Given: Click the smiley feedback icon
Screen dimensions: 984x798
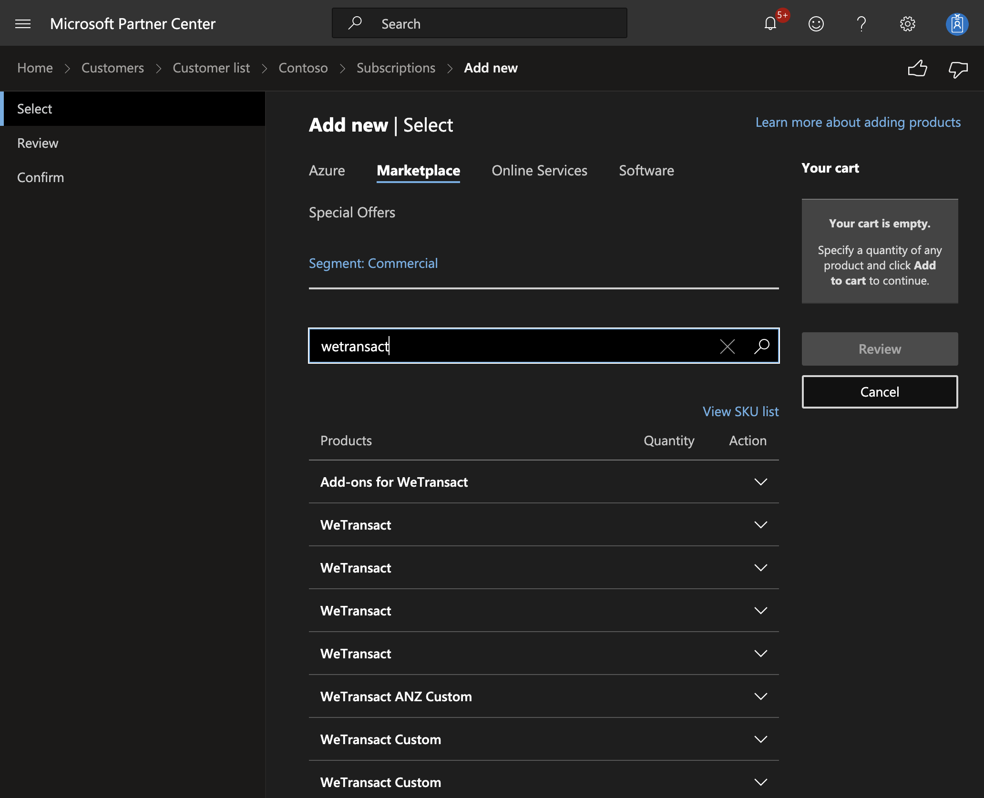Looking at the screenshot, I should pyautogui.click(x=816, y=23).
